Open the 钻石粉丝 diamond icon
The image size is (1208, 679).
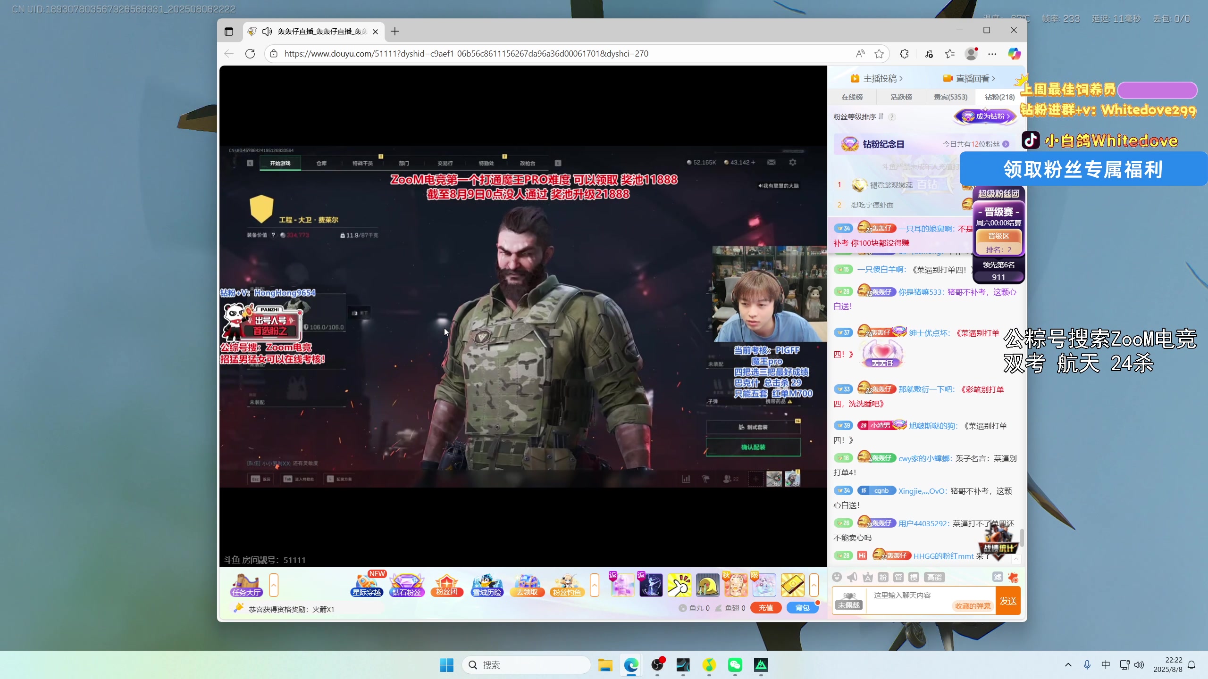(x=407, y=585)
